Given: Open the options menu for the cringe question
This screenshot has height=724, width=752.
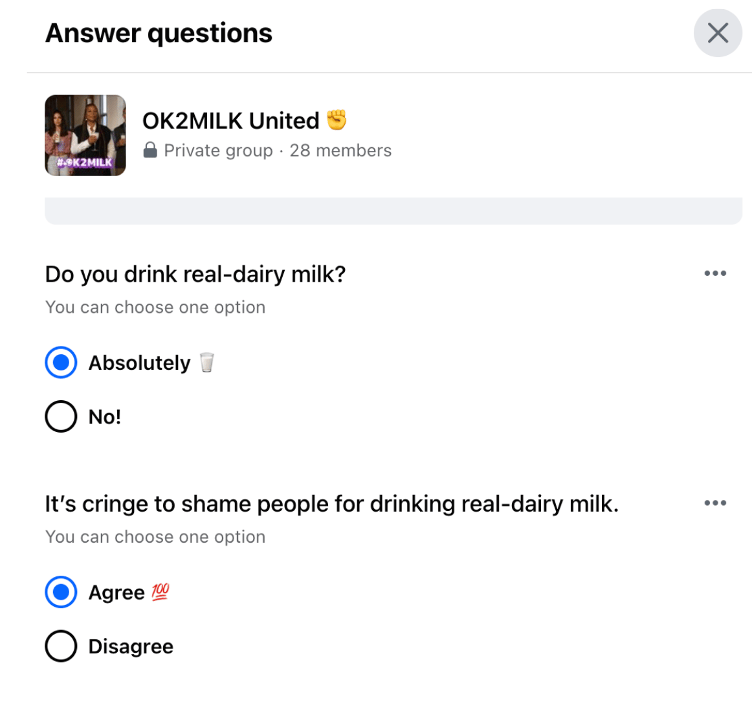Looking at the screenshot, I should [x=715, y=503].
